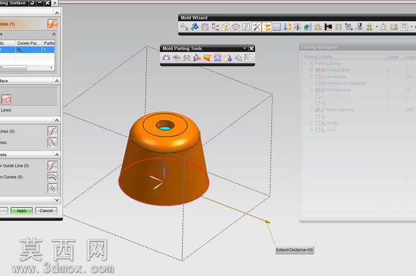Collapse the Edit Parting Lines section chevron
This screenshot has width=416, height=276.
[57, 120]
